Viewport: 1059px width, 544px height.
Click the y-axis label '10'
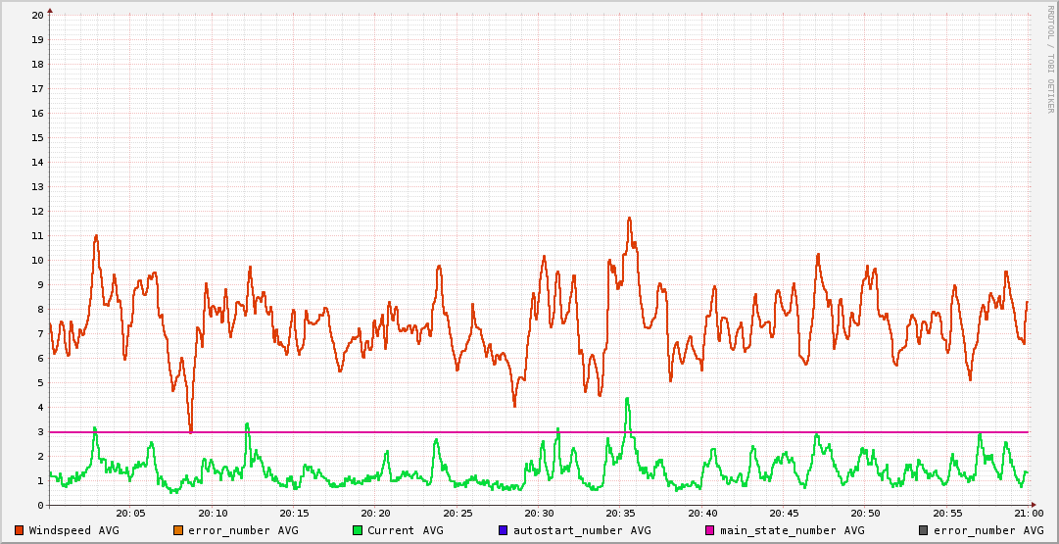point(38,260)
